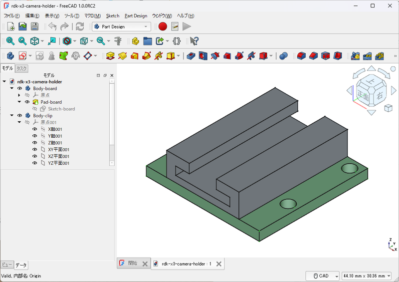
Task: Start macro recording with red circle
Action: pyautogui.click(x=163, y=26)
